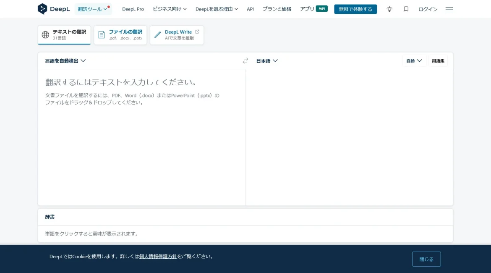This screenshot has width=491, height=273.
Task: Click the 無料 badge next to アプリ
Action: [x=321, y=9]
